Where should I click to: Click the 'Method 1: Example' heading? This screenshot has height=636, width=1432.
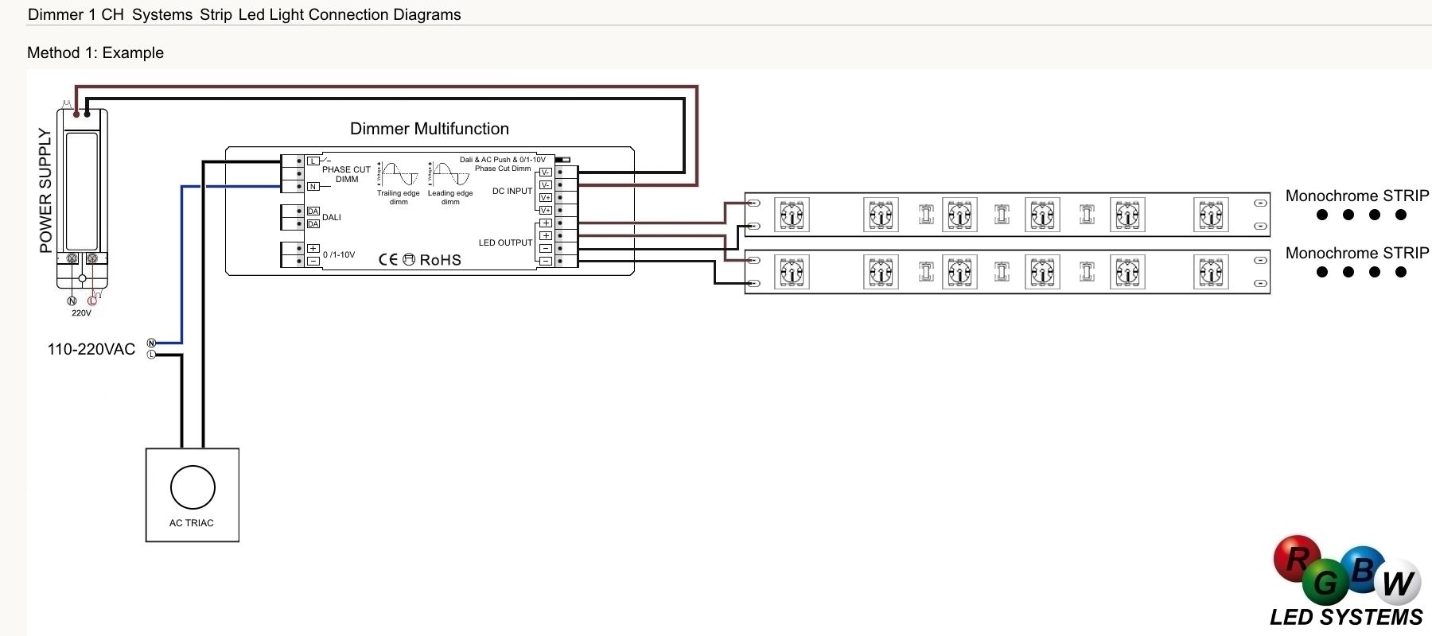[x=95, y=52]
